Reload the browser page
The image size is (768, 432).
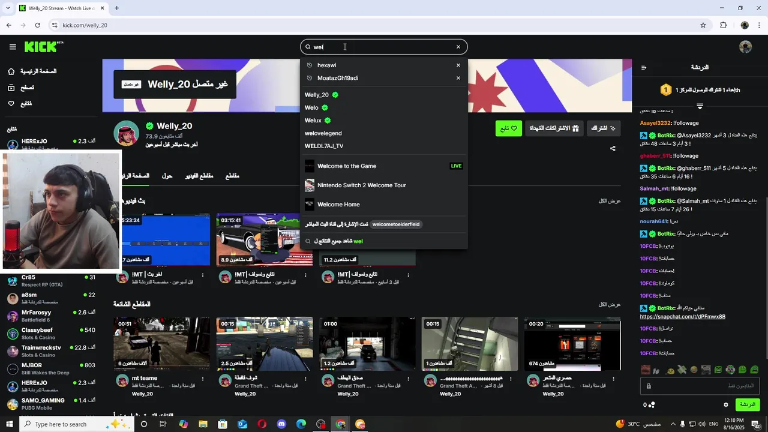click(37, 25)
